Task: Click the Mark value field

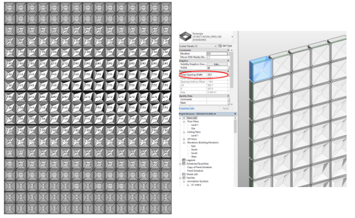Action: 217,103
